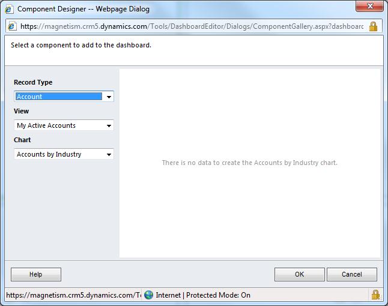This screenshot has width=388, height=306.
Task: Click the 'Select a component to add' instruction text
Action: pos(81,45)
